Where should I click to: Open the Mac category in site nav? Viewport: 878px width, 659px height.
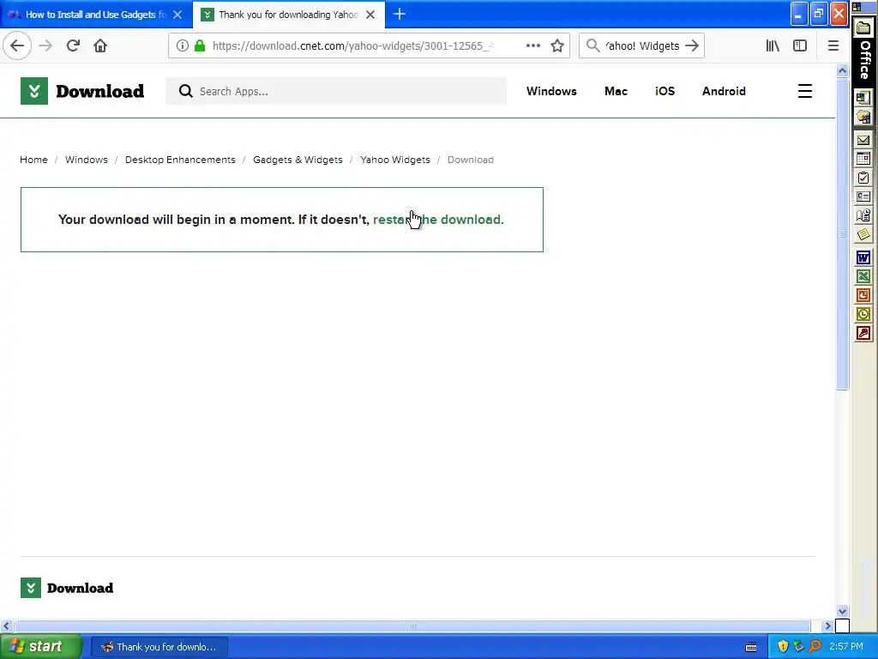(616, 91)
